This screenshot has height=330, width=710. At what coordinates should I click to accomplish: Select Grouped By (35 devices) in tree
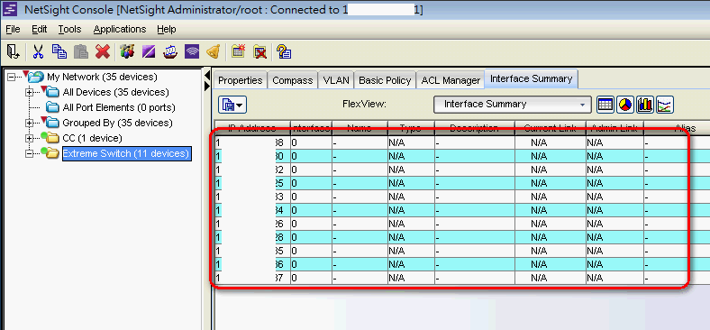point(118,123)
